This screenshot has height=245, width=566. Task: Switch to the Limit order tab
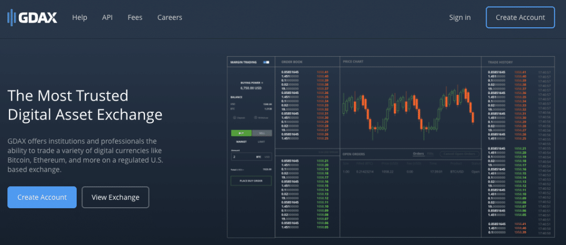261,142
